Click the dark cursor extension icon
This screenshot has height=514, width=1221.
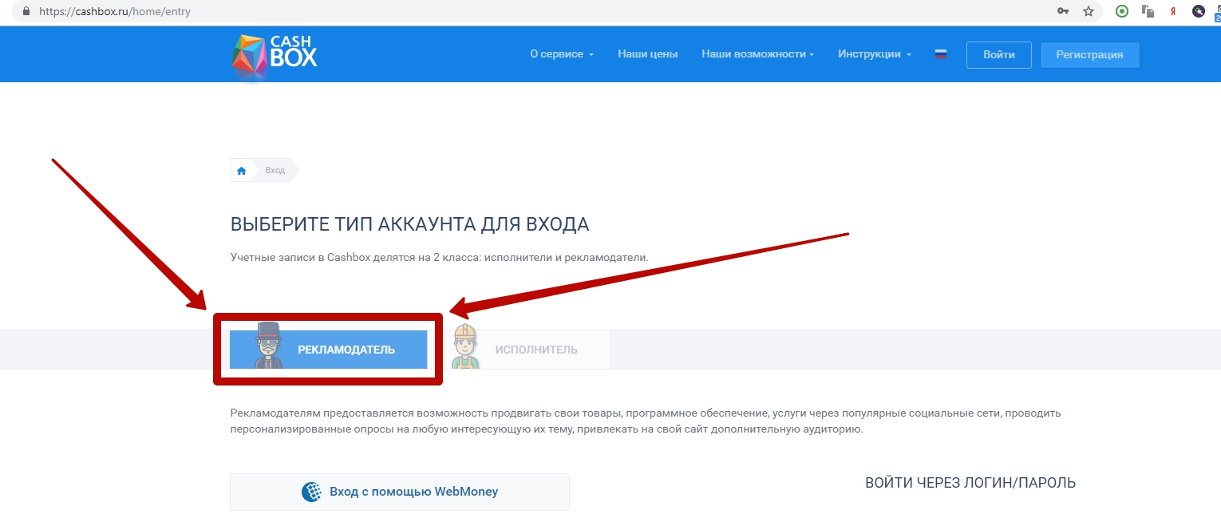(1198, 11)
